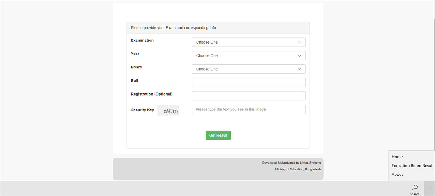Click into the Registration (Optional) field
The image size is (435, 196).
[x=248, y=96]
